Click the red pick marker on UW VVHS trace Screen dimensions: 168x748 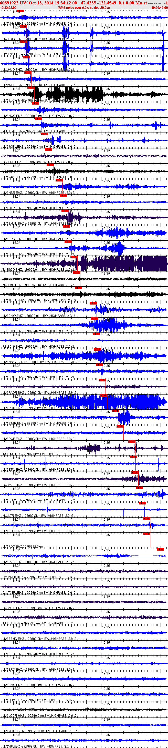[x=20, y=11]
